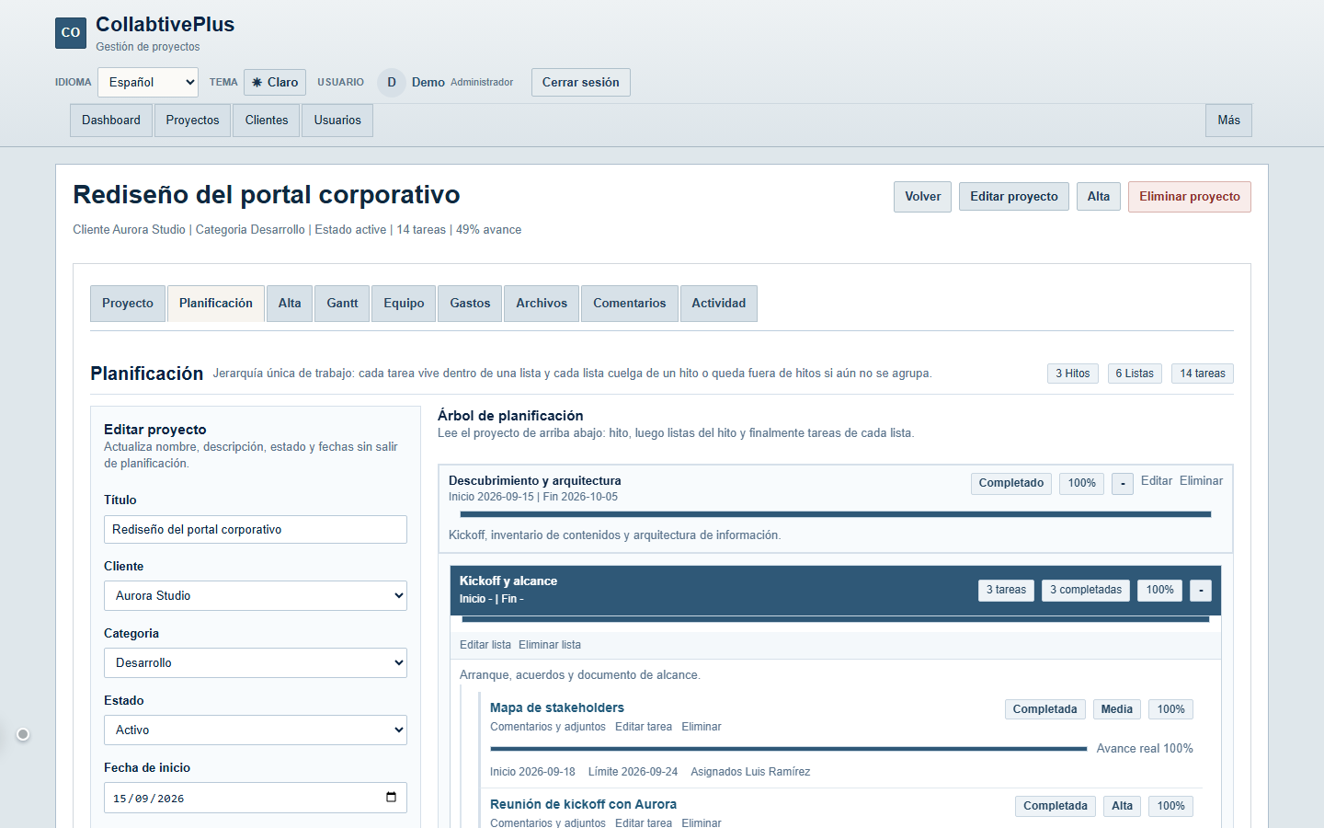Click the Editar proyecto button

(x=1014, y=197)
